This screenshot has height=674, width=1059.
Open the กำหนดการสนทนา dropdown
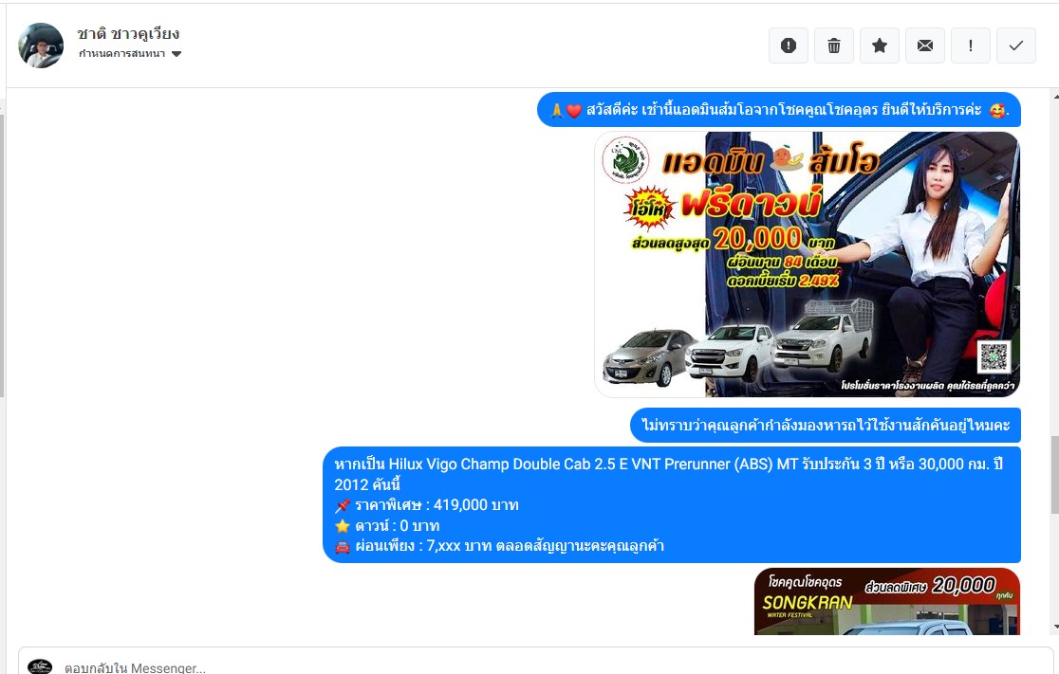click(130, 54)
